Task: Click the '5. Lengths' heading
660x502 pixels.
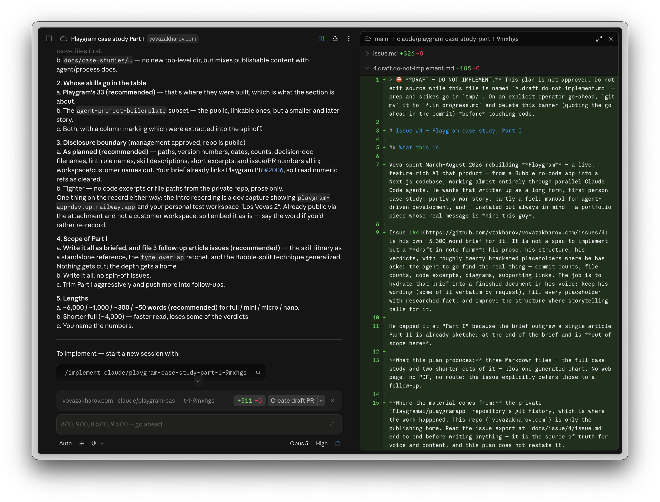Action: point(72,298)
